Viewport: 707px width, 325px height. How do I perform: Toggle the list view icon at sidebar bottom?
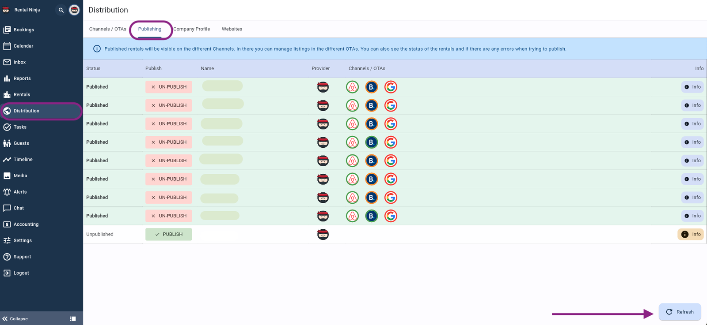point(73,318)
